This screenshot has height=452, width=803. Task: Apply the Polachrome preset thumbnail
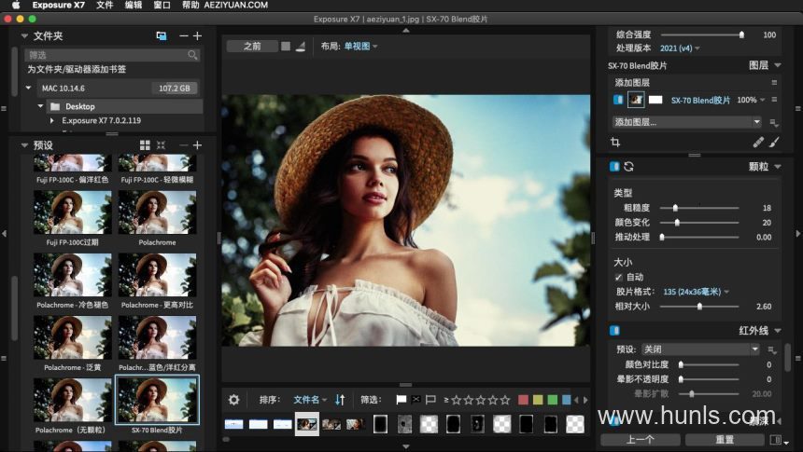coord(157,212)
